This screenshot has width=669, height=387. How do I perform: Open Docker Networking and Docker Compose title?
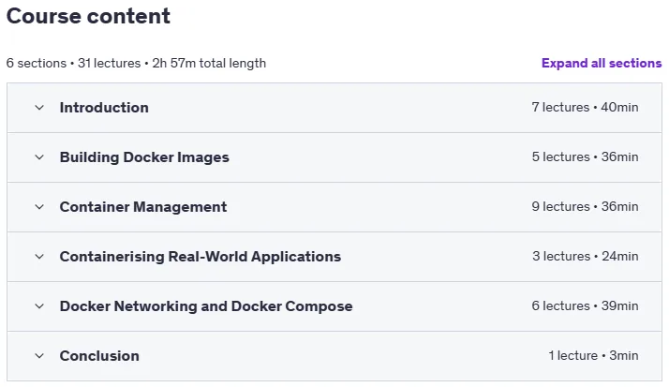[x=206, y=306]
